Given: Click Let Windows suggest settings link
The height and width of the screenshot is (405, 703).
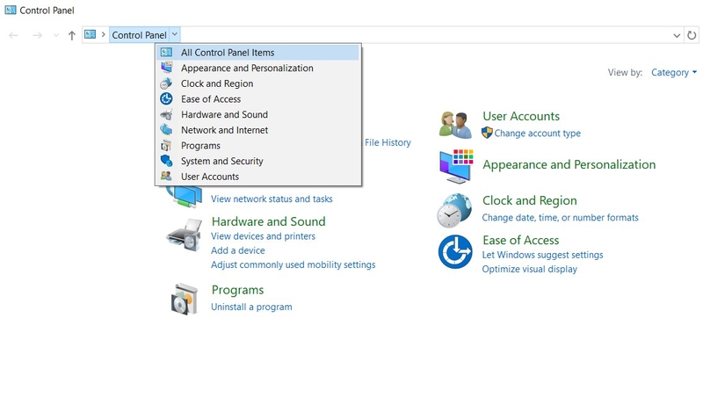Looking at the screenshot, I should click(x=542, y=255).
